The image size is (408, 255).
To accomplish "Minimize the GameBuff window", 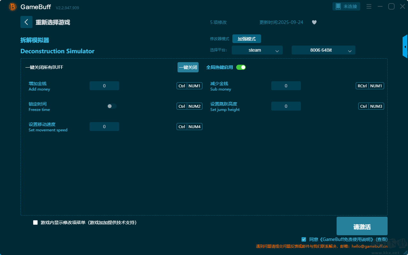I will tap(380, 6).
